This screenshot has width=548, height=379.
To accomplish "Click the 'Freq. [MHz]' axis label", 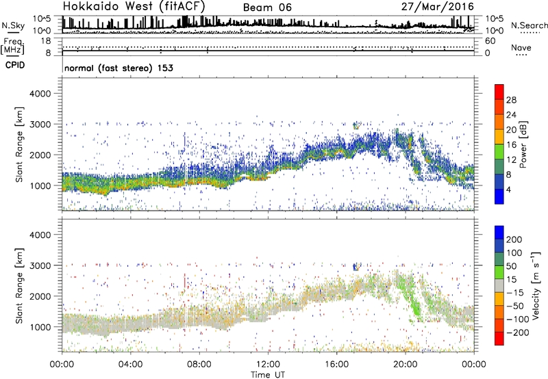I will point(12,47).
